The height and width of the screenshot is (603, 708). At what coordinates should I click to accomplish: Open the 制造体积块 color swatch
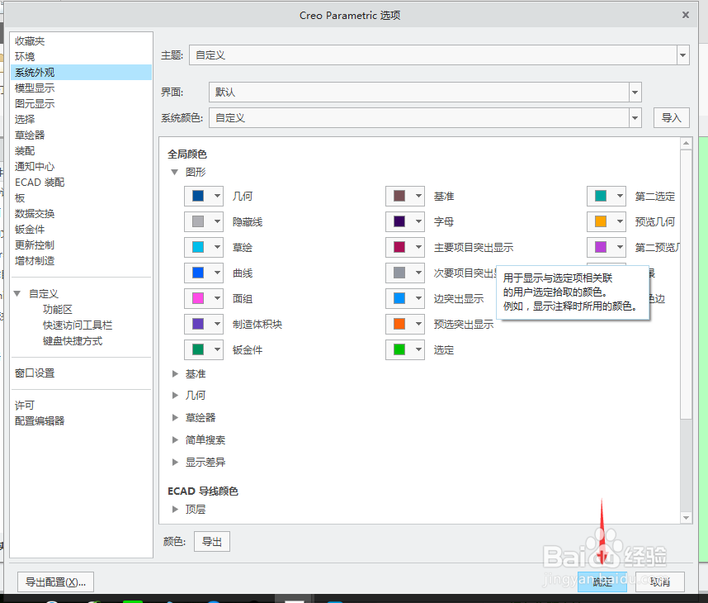[x=204, y=324]
